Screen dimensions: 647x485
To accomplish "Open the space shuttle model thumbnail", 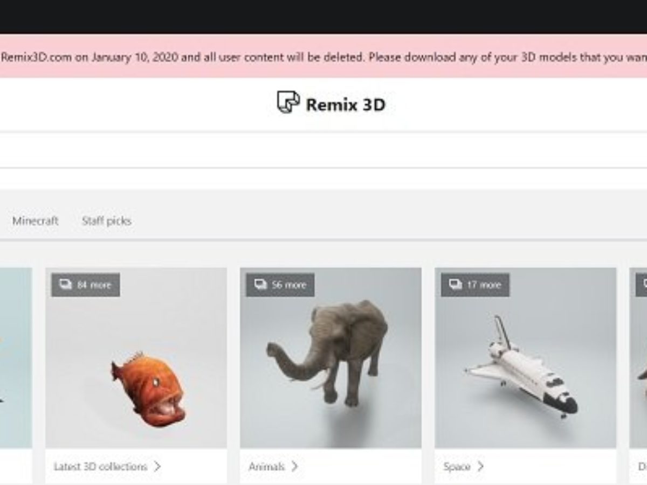I will coord(526,358).
